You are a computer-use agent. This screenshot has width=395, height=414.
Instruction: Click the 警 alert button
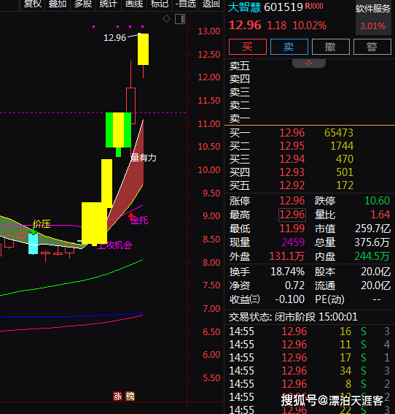(372, 47)
